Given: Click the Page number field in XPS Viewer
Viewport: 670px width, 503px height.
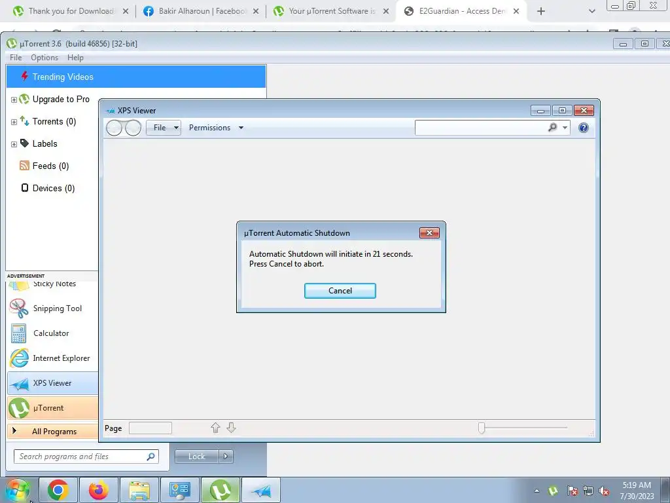Looking at the screenshot, I should (x=150, y=428).
